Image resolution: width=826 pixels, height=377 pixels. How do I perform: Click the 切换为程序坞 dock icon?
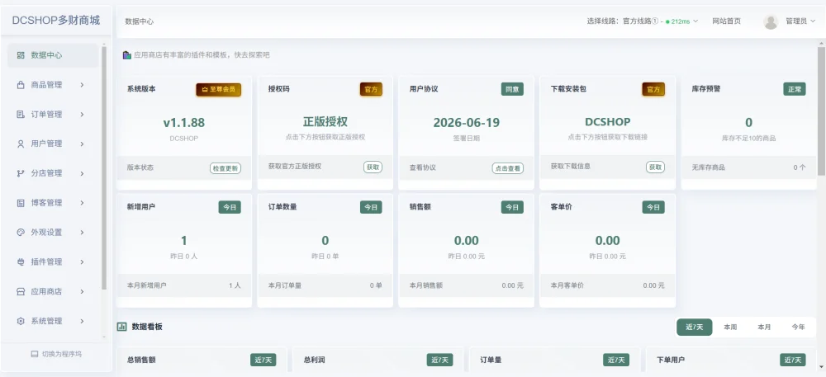pos(35,354)
